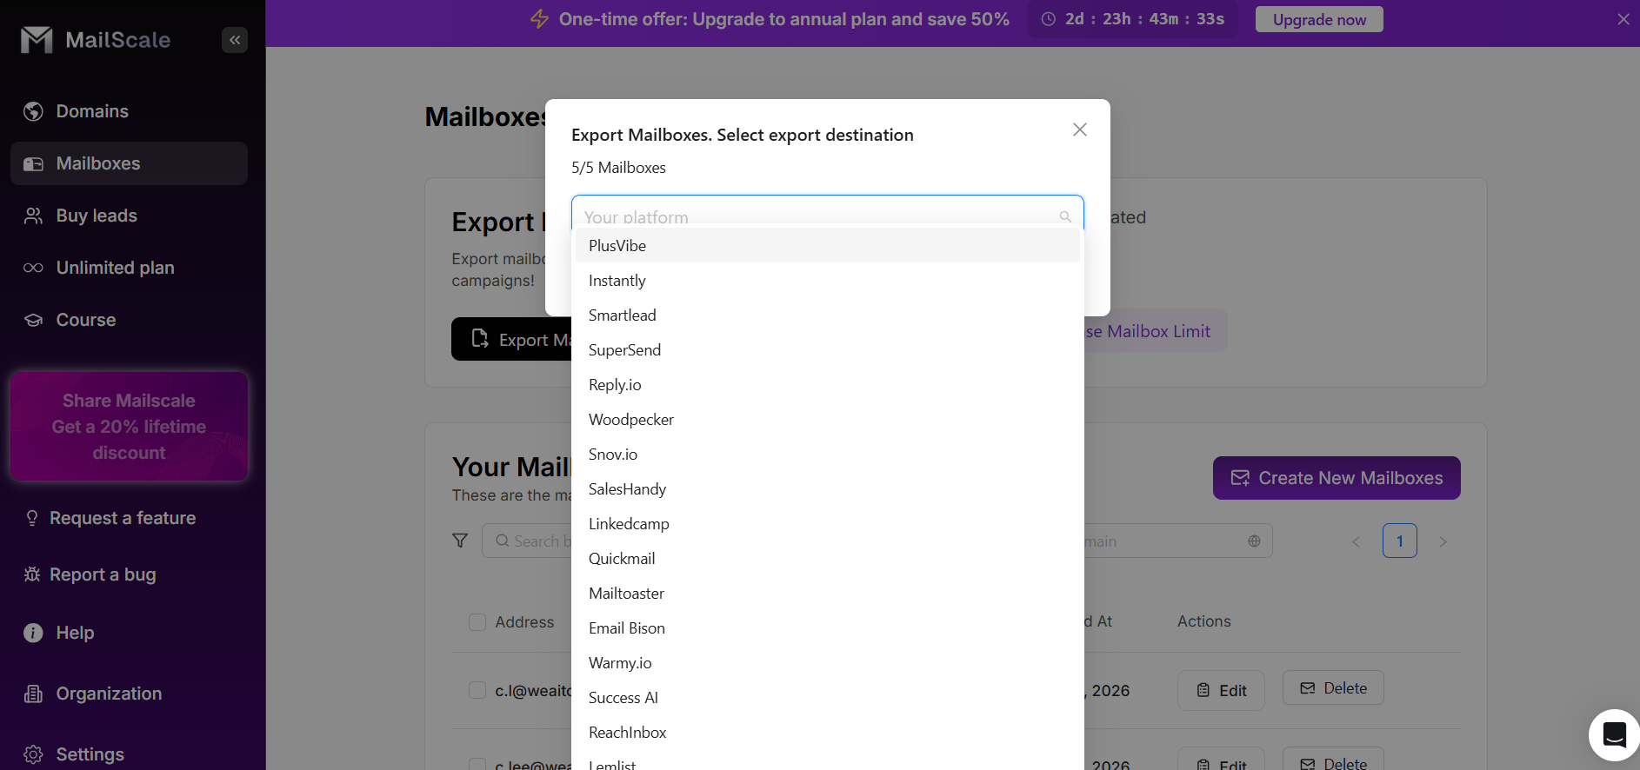The height and width of the screenshot is (770, 1640).
Task: Select Snov.io option
Action: pyautogui.click(x=828, y=455)
